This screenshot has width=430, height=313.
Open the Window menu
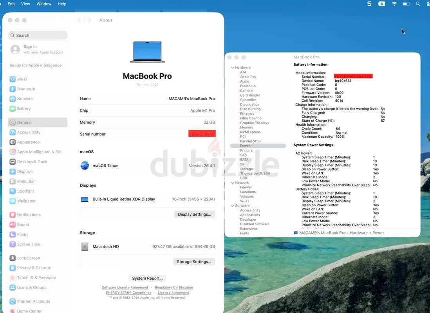coord(44,4)
